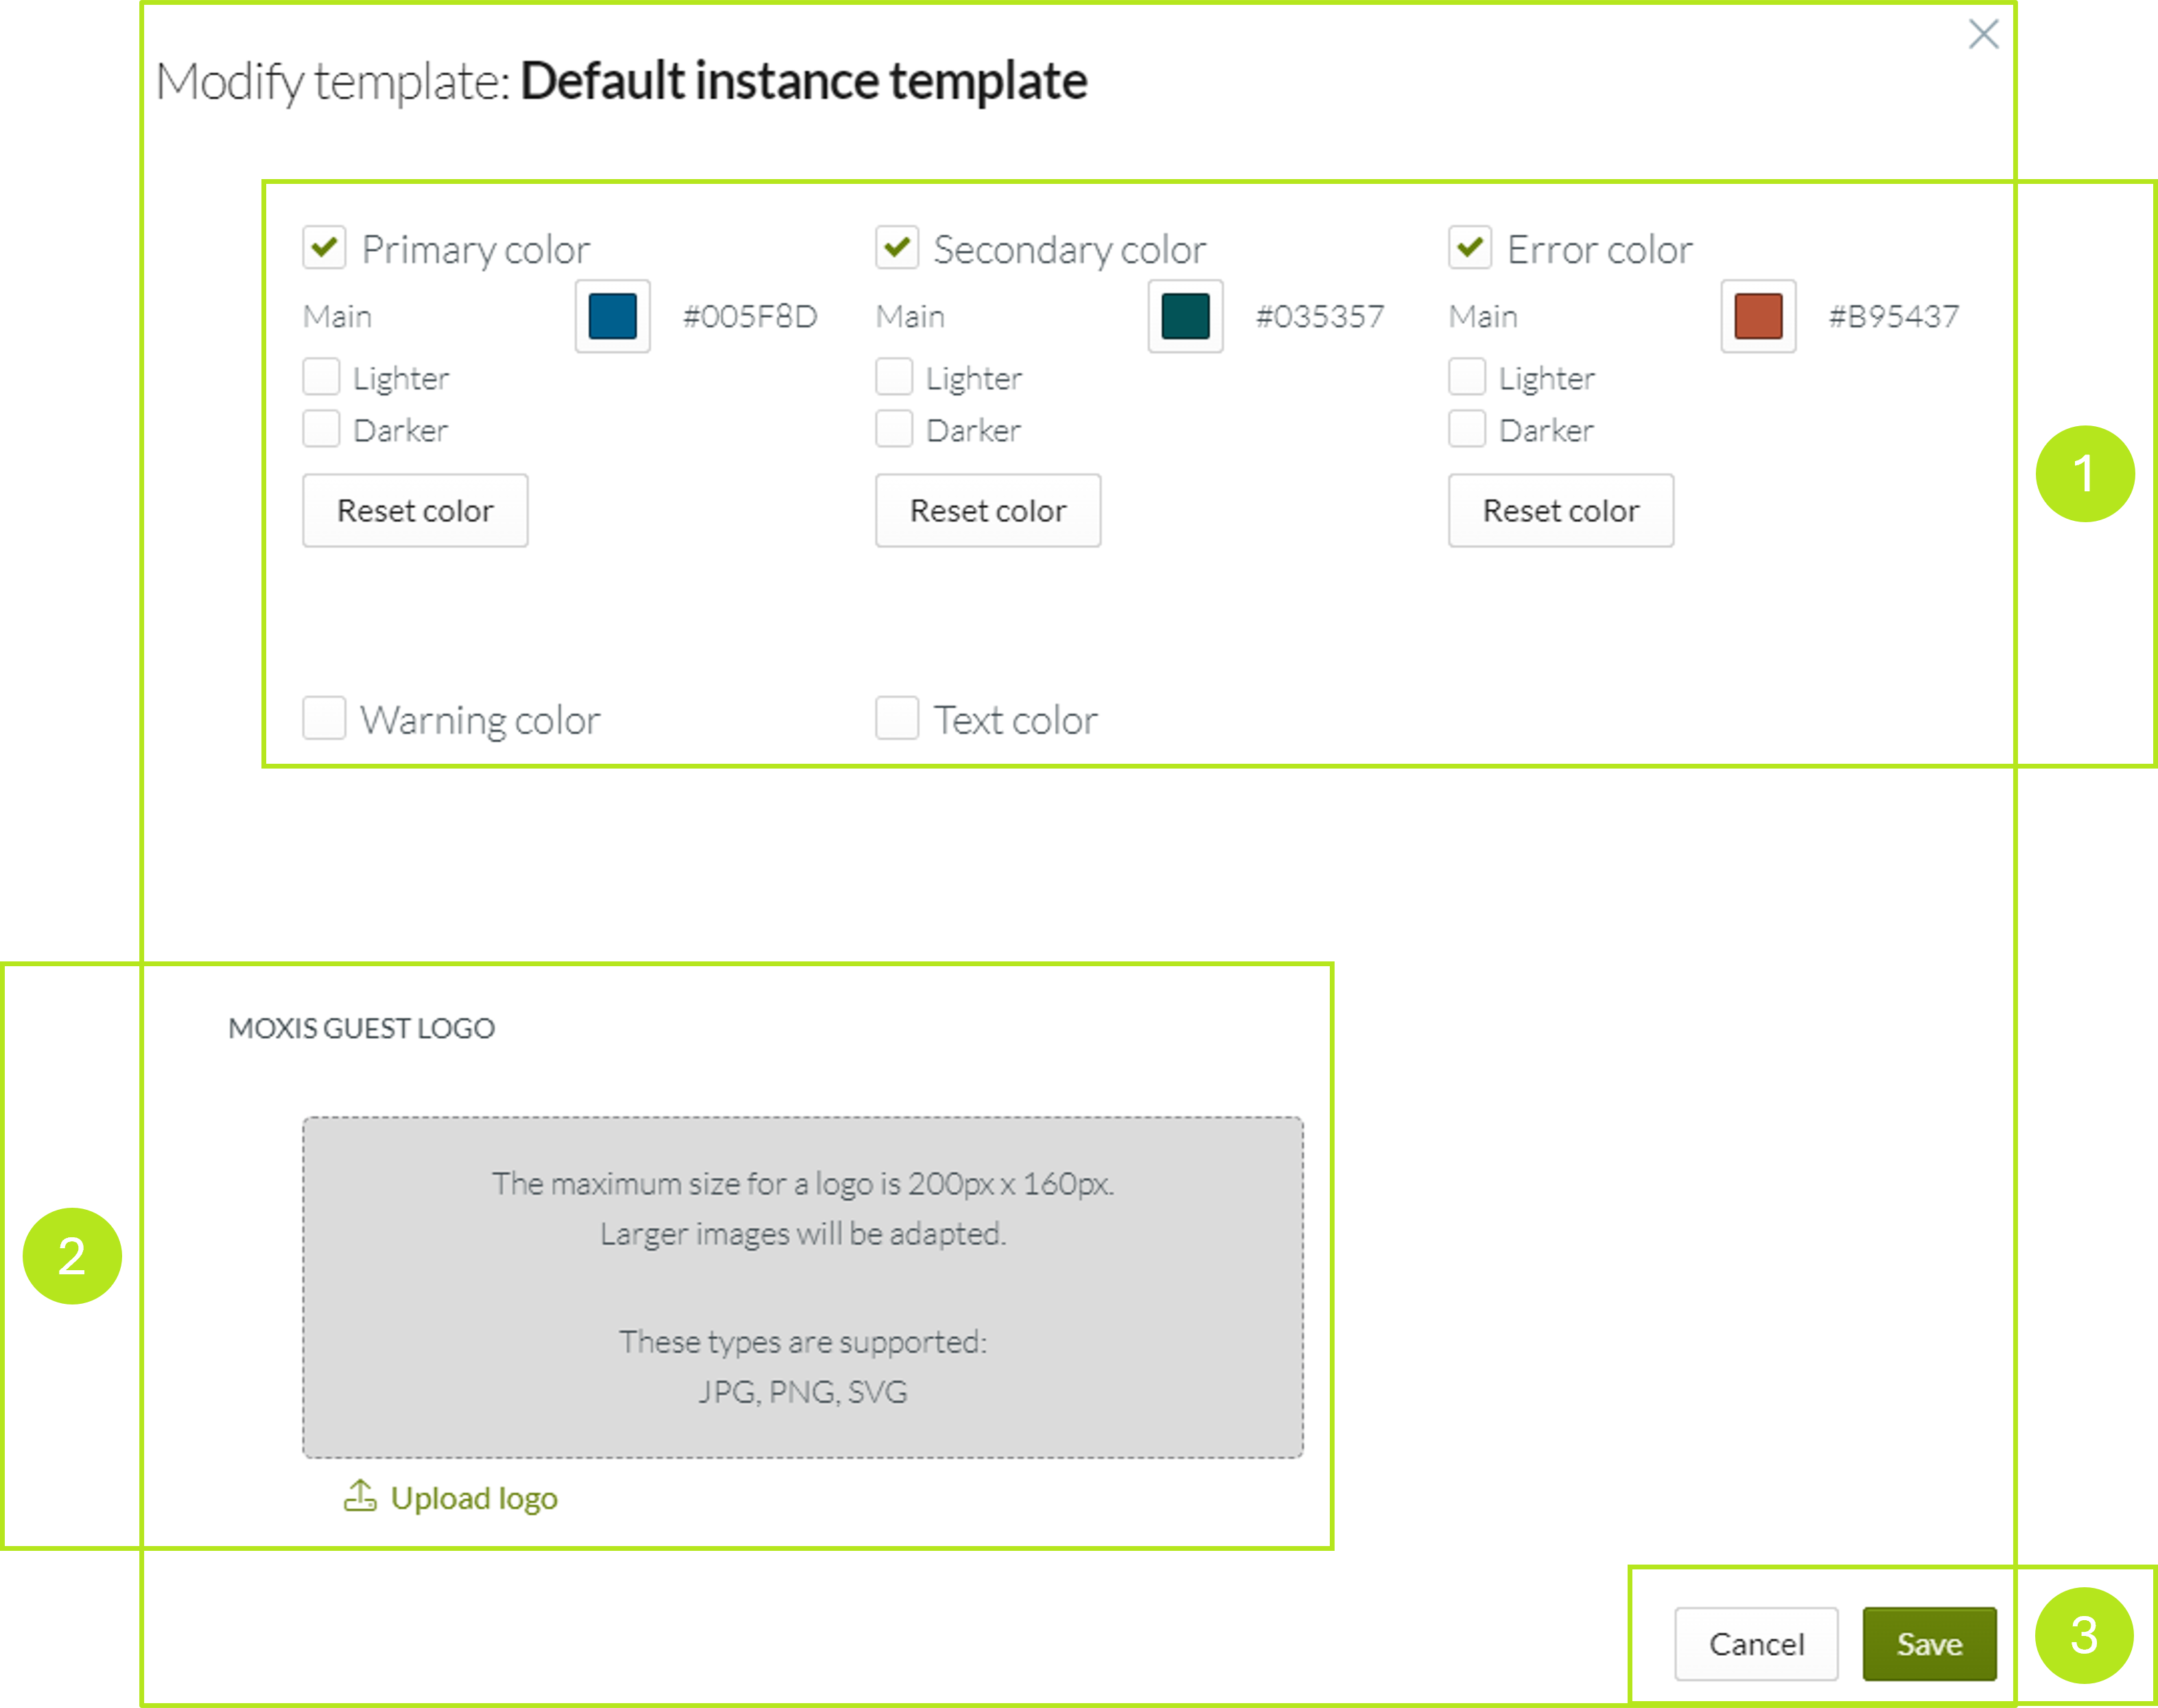The width and height of the screenshot is (2158, 1708).
Task: Enable Darker shade under Error color
Action: 1466,428
